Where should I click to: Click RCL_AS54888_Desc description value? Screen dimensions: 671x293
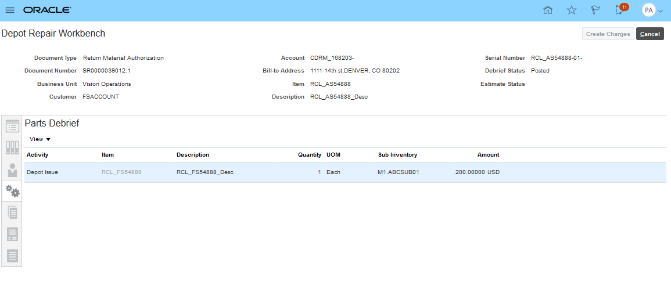pyautogui.click(x=339, y=96)
